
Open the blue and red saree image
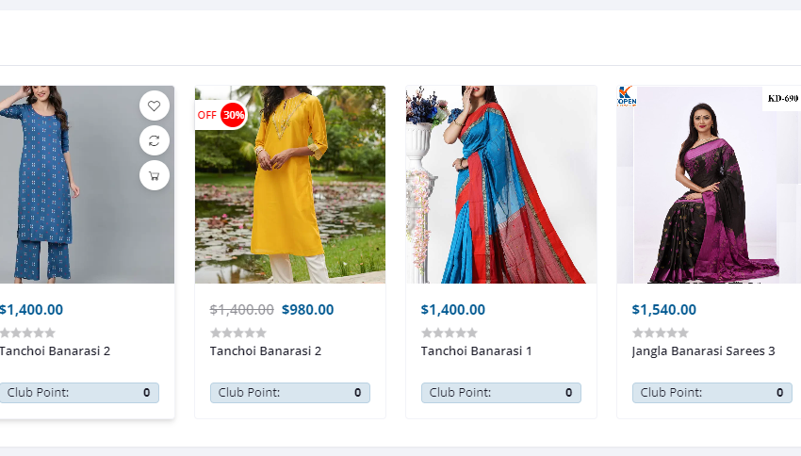pyautogui.click(x=501, y=185)
